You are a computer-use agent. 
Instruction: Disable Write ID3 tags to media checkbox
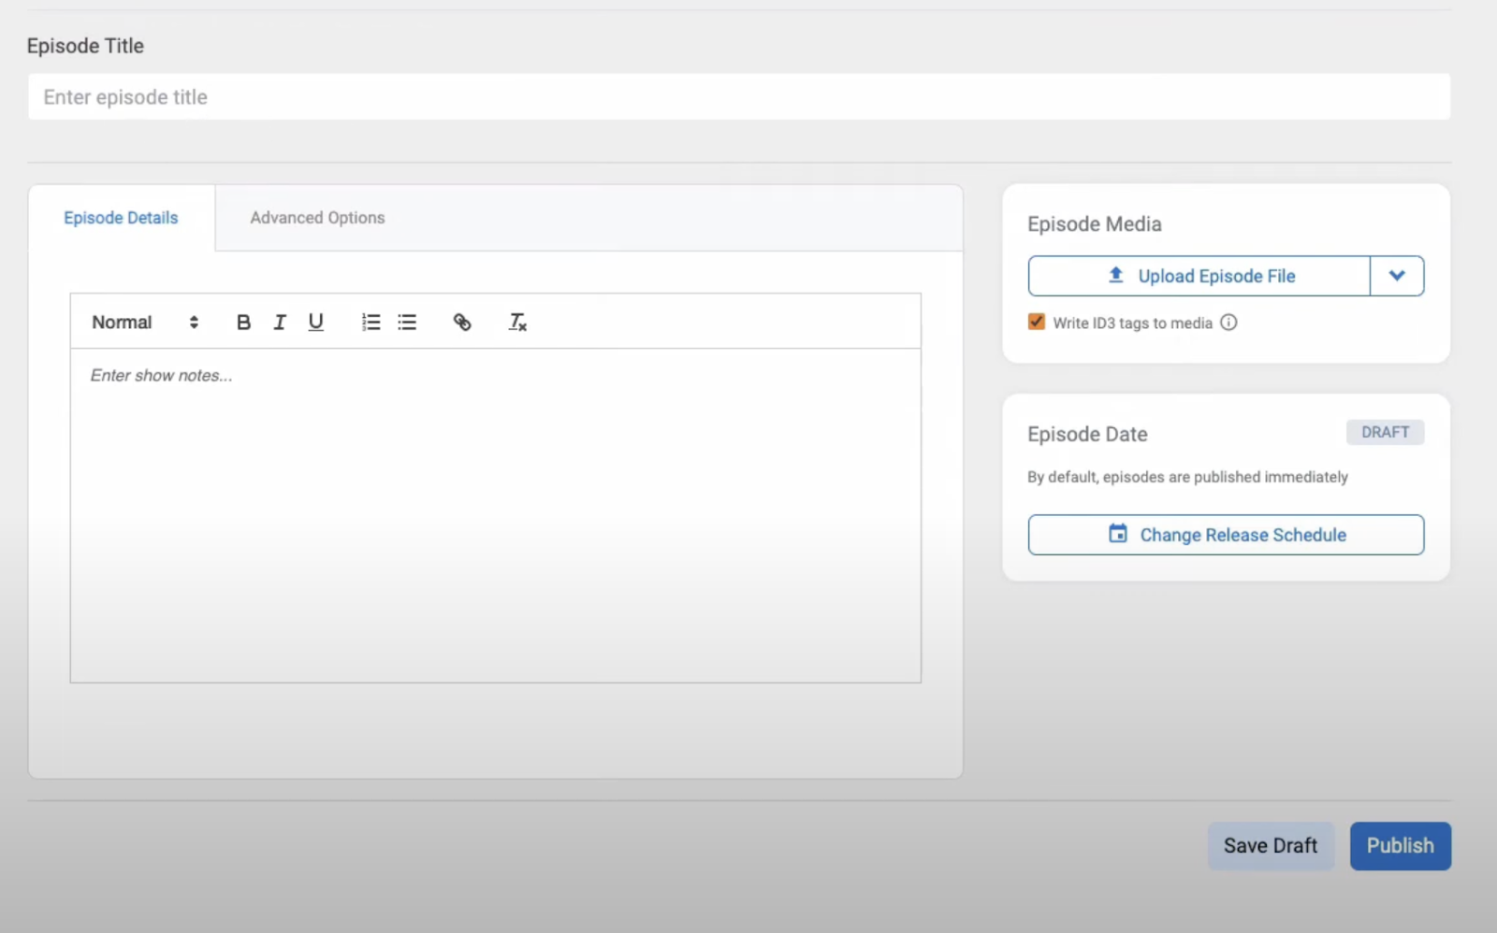[x=1037, y=323]
